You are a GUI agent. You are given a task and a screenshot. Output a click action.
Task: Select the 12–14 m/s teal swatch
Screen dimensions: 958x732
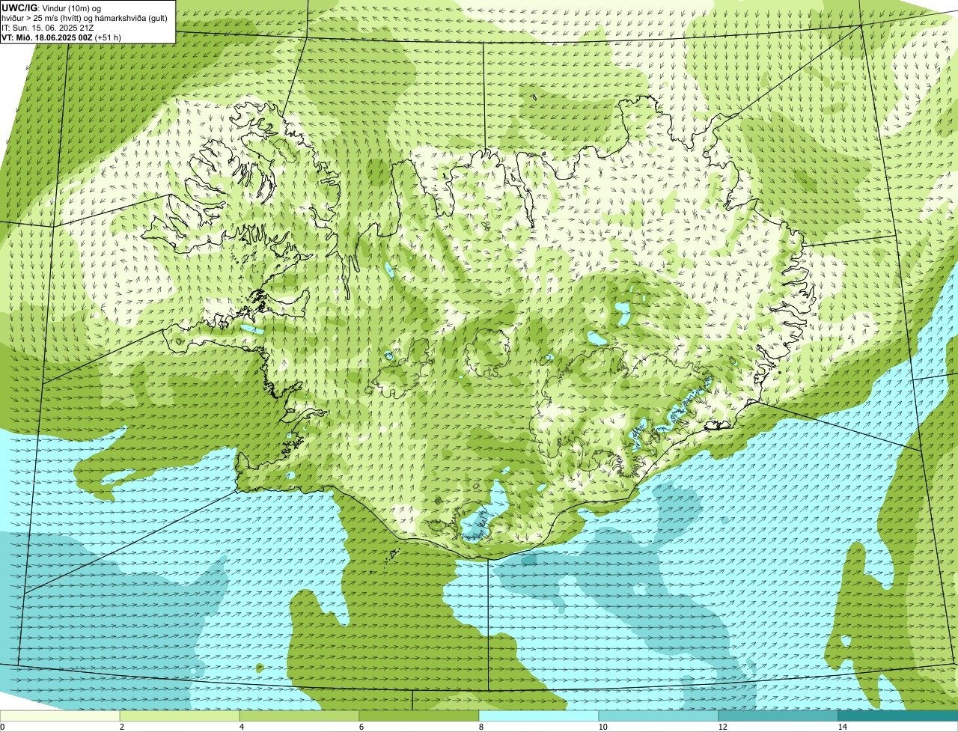pyautogui.click(x=778, y=716)
